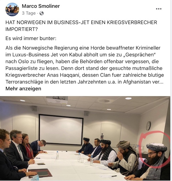Click the word "IMPORTIERT?" in the headline
This screenshot has height=181, width=172.
[x=22, y=29]
